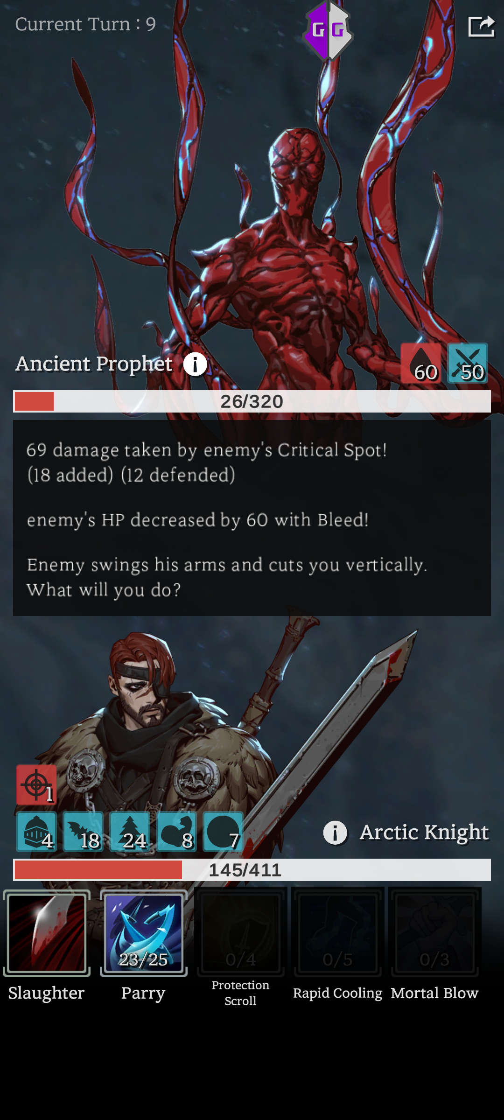
Task: Open the share icon at top right
Action: pyautogui.click(x=481, y=26)
